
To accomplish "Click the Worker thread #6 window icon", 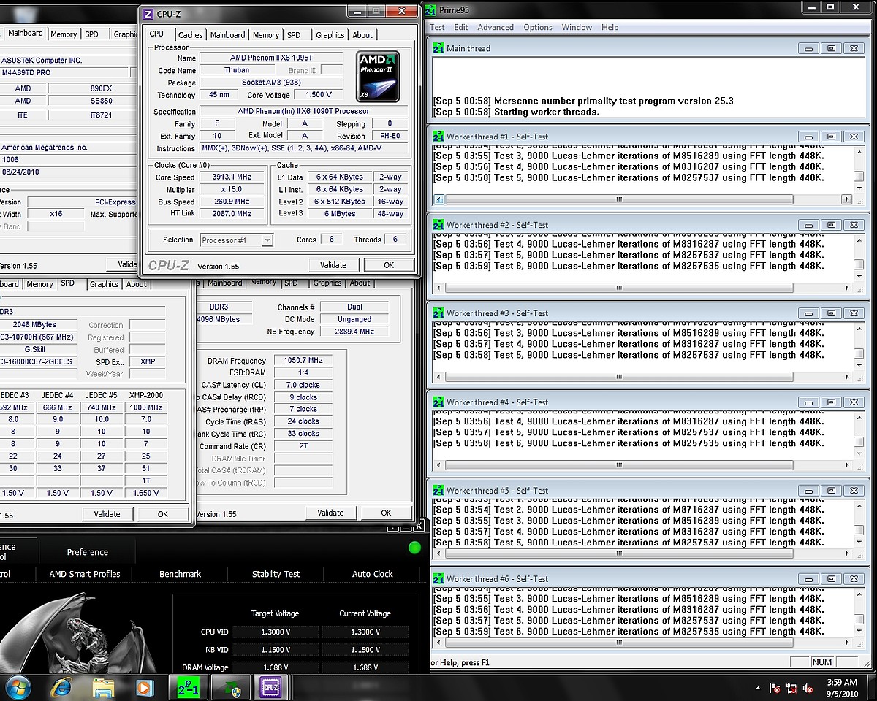I will click(438, 579).
